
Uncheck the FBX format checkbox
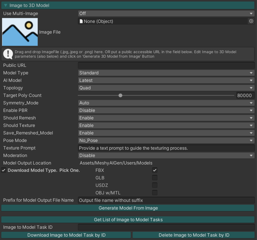(155, 170)
